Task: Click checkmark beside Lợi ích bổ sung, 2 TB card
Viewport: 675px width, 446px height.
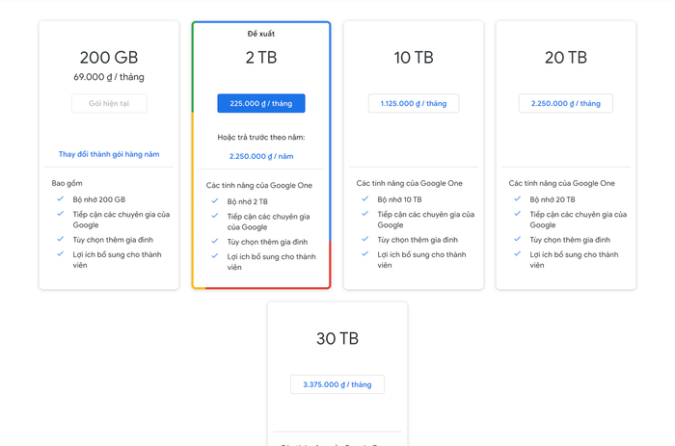Action: pos(215,256)
